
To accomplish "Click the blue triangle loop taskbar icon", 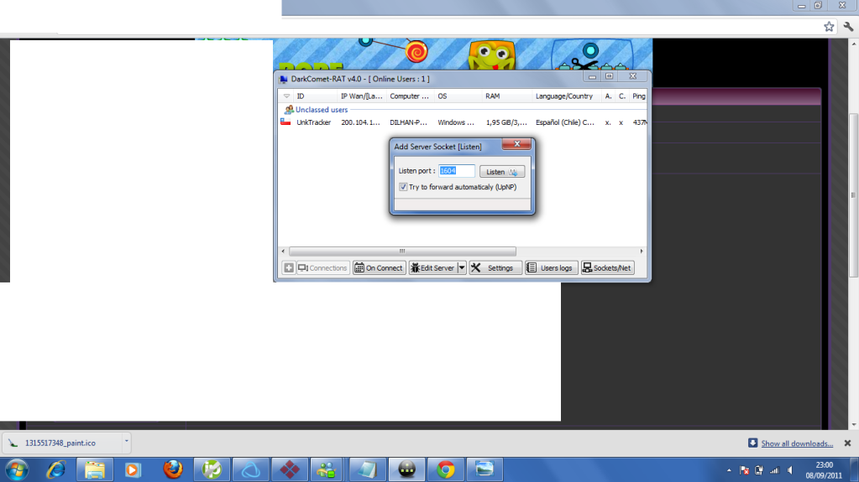I will pyautogui.click(x=250, y=470).
